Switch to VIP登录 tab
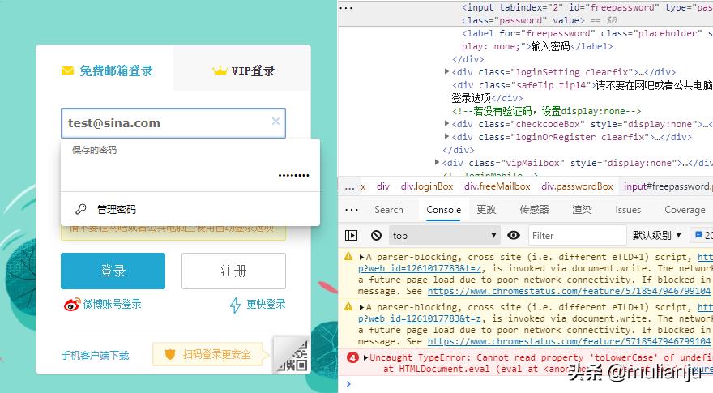The height and width of the screenshot is (393, 713). point(242,70)
